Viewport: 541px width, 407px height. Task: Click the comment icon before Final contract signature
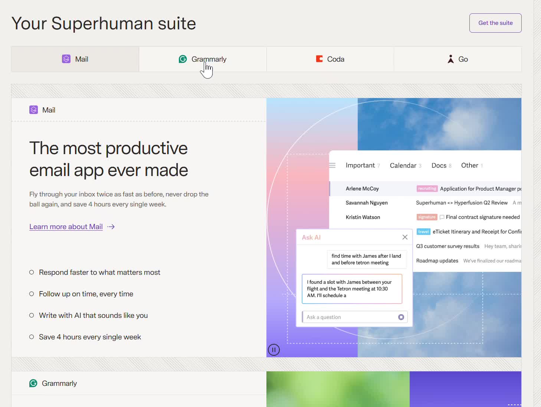click(x=442, y=217)
